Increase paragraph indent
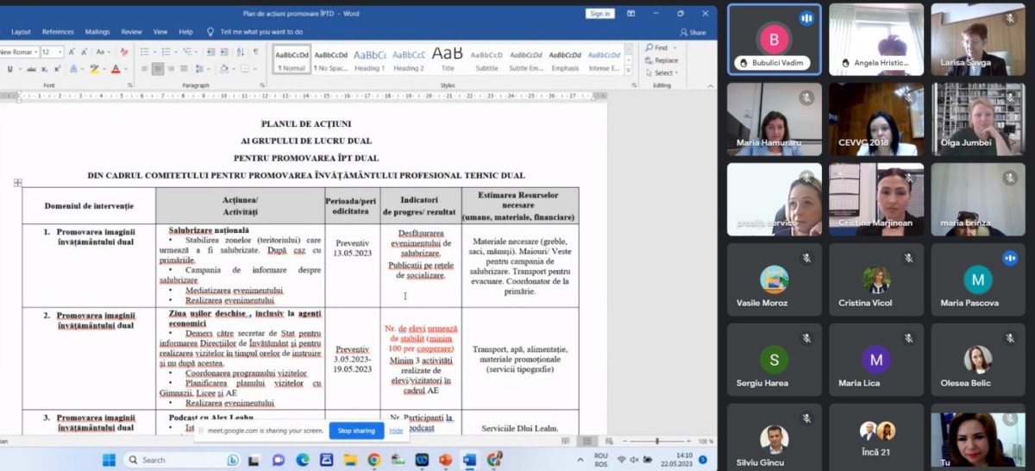This screenshot has height=471, width=1035. (224, 52)
